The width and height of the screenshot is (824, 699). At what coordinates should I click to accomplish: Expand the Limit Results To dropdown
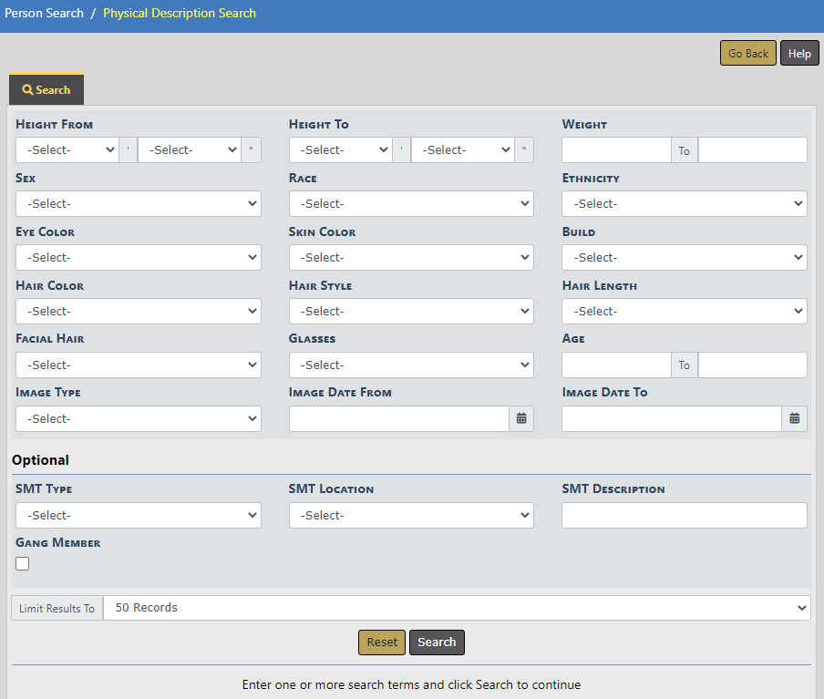point(456,608)
